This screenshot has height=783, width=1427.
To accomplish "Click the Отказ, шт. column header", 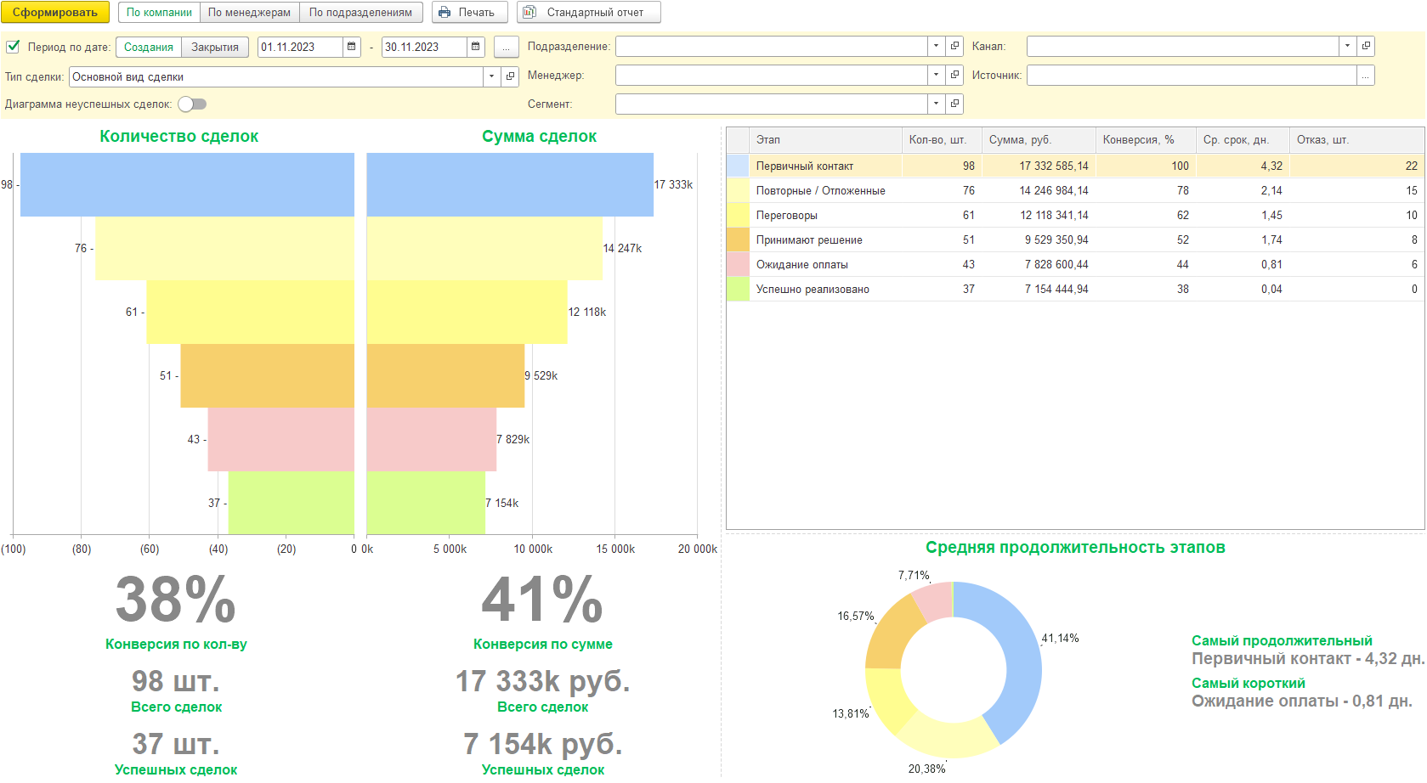I will (1356, 140).
